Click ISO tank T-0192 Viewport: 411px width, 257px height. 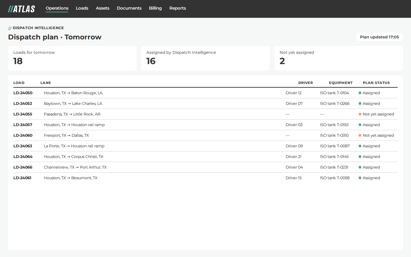click(334, 125)
